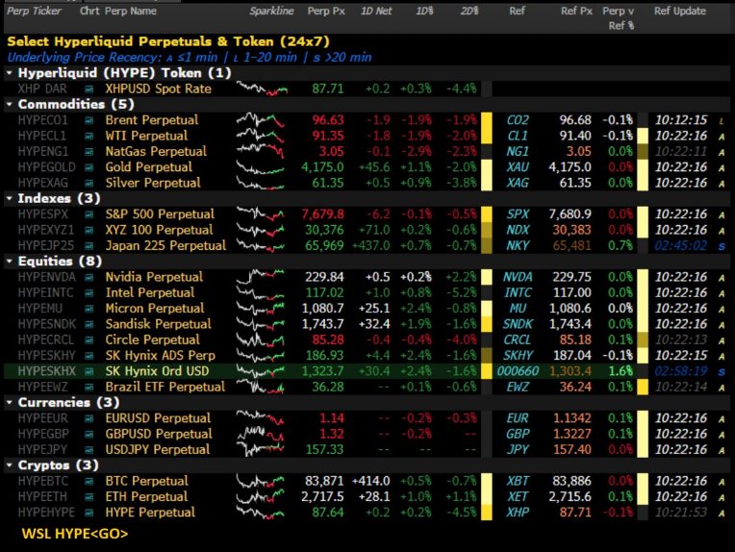Viewport: 735px width, 552px height.
Task: Open the XBT reference ticker link
Action: click(518, 481)
